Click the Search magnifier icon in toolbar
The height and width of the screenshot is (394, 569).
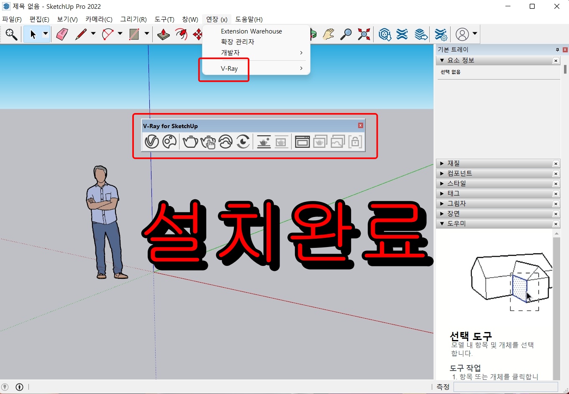11,34
